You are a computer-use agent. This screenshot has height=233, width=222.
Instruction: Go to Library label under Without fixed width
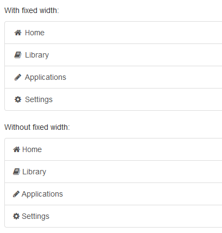coord(34,172)
